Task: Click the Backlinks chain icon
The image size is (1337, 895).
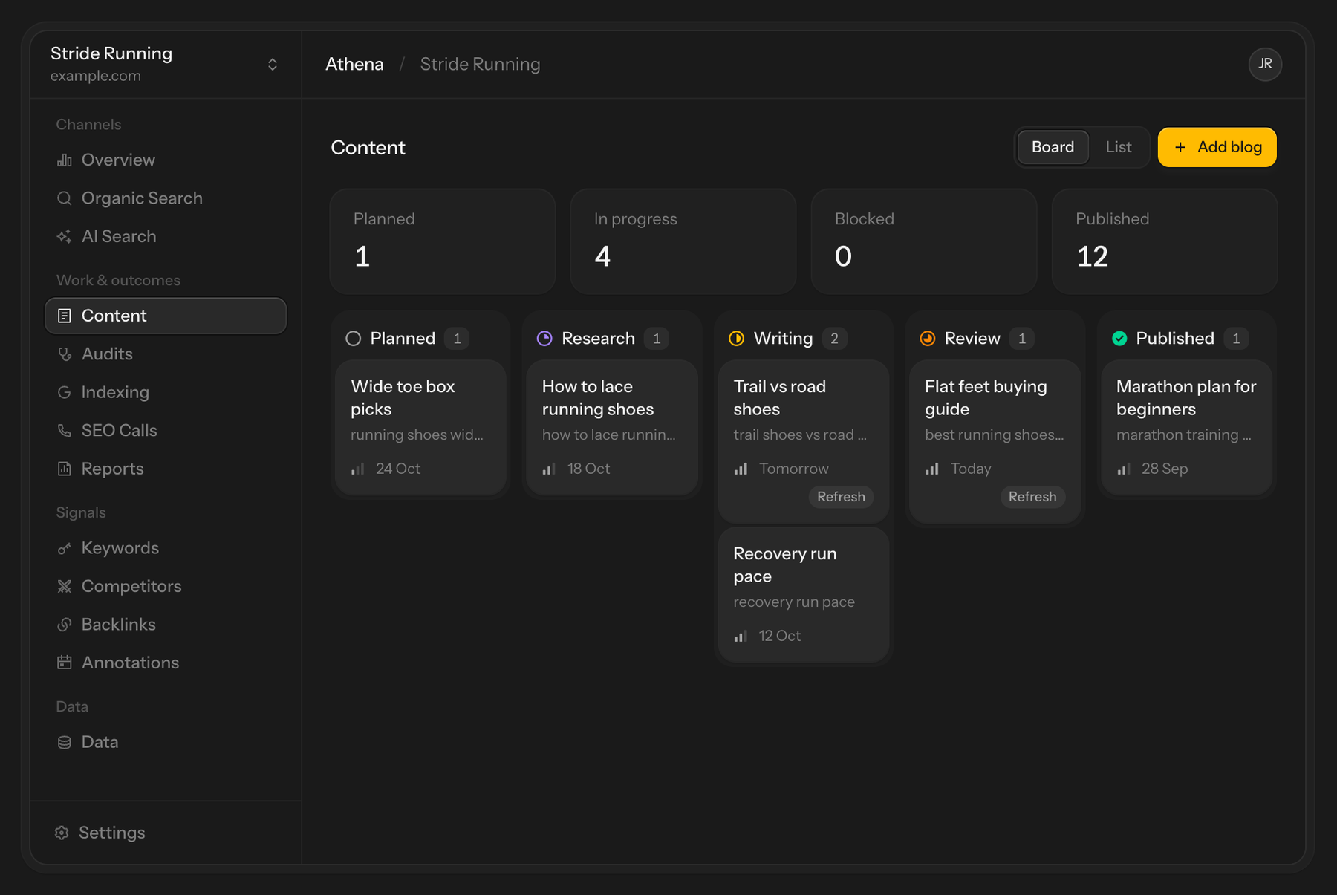Action: [65, 625]
